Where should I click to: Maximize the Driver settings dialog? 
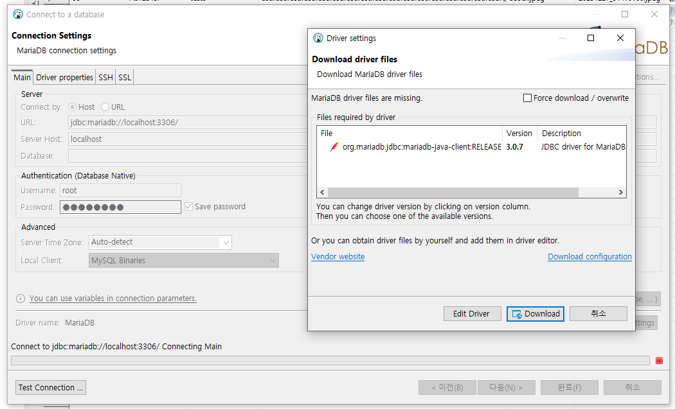click(591, 39)
